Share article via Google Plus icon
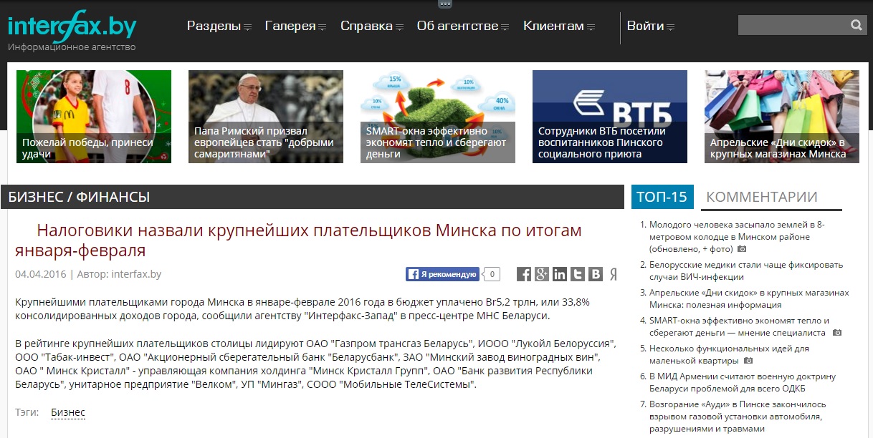Screen dimensions: 873x438 click(x=542, y=274)
